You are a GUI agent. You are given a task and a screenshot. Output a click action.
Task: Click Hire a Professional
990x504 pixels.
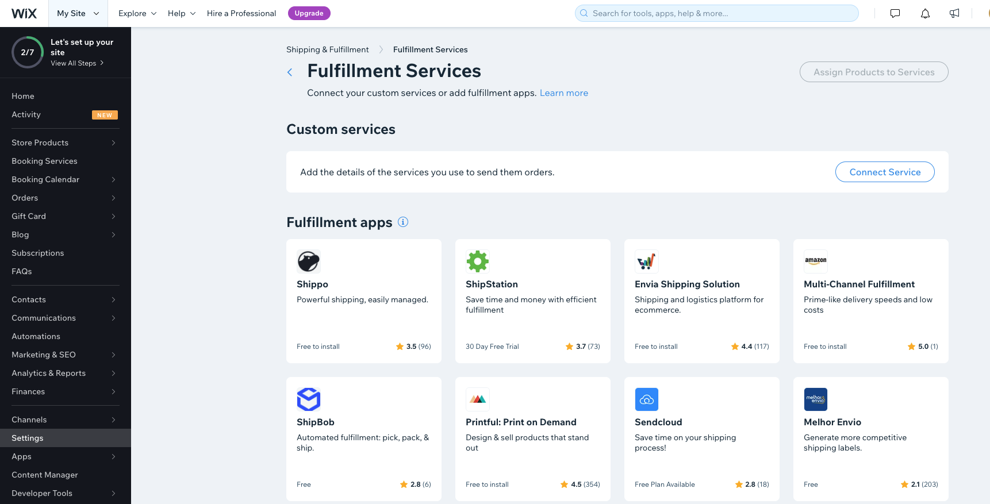(x=241, y=13)
